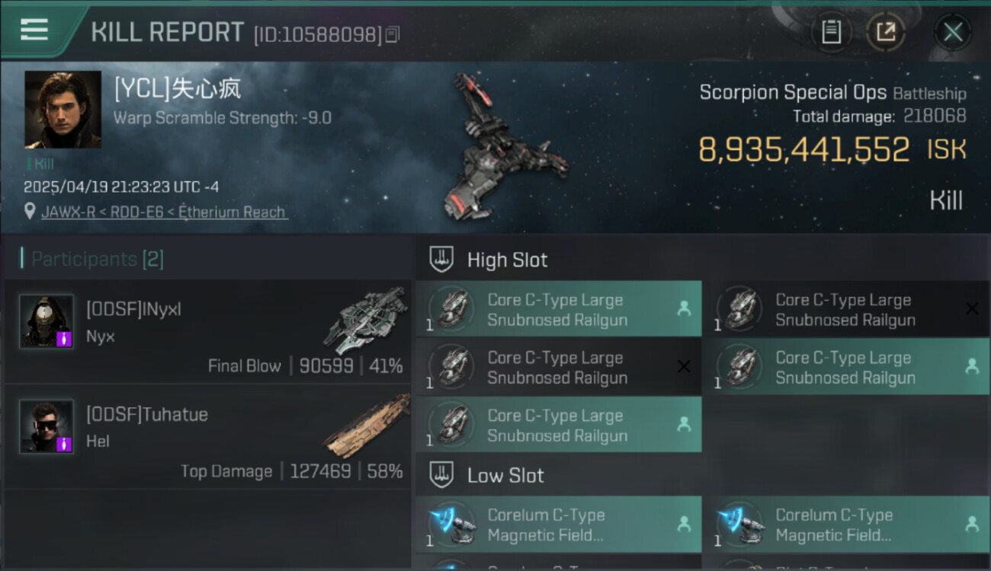The width and height of the screenshot is (991, 571).
Task: Open the hamburger menu
Action: click(34, 30)
